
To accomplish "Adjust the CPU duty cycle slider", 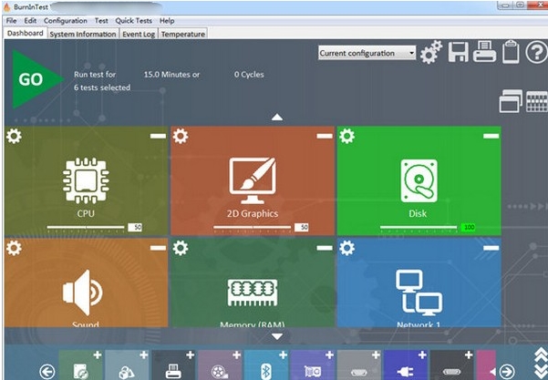I will point(86,228).
